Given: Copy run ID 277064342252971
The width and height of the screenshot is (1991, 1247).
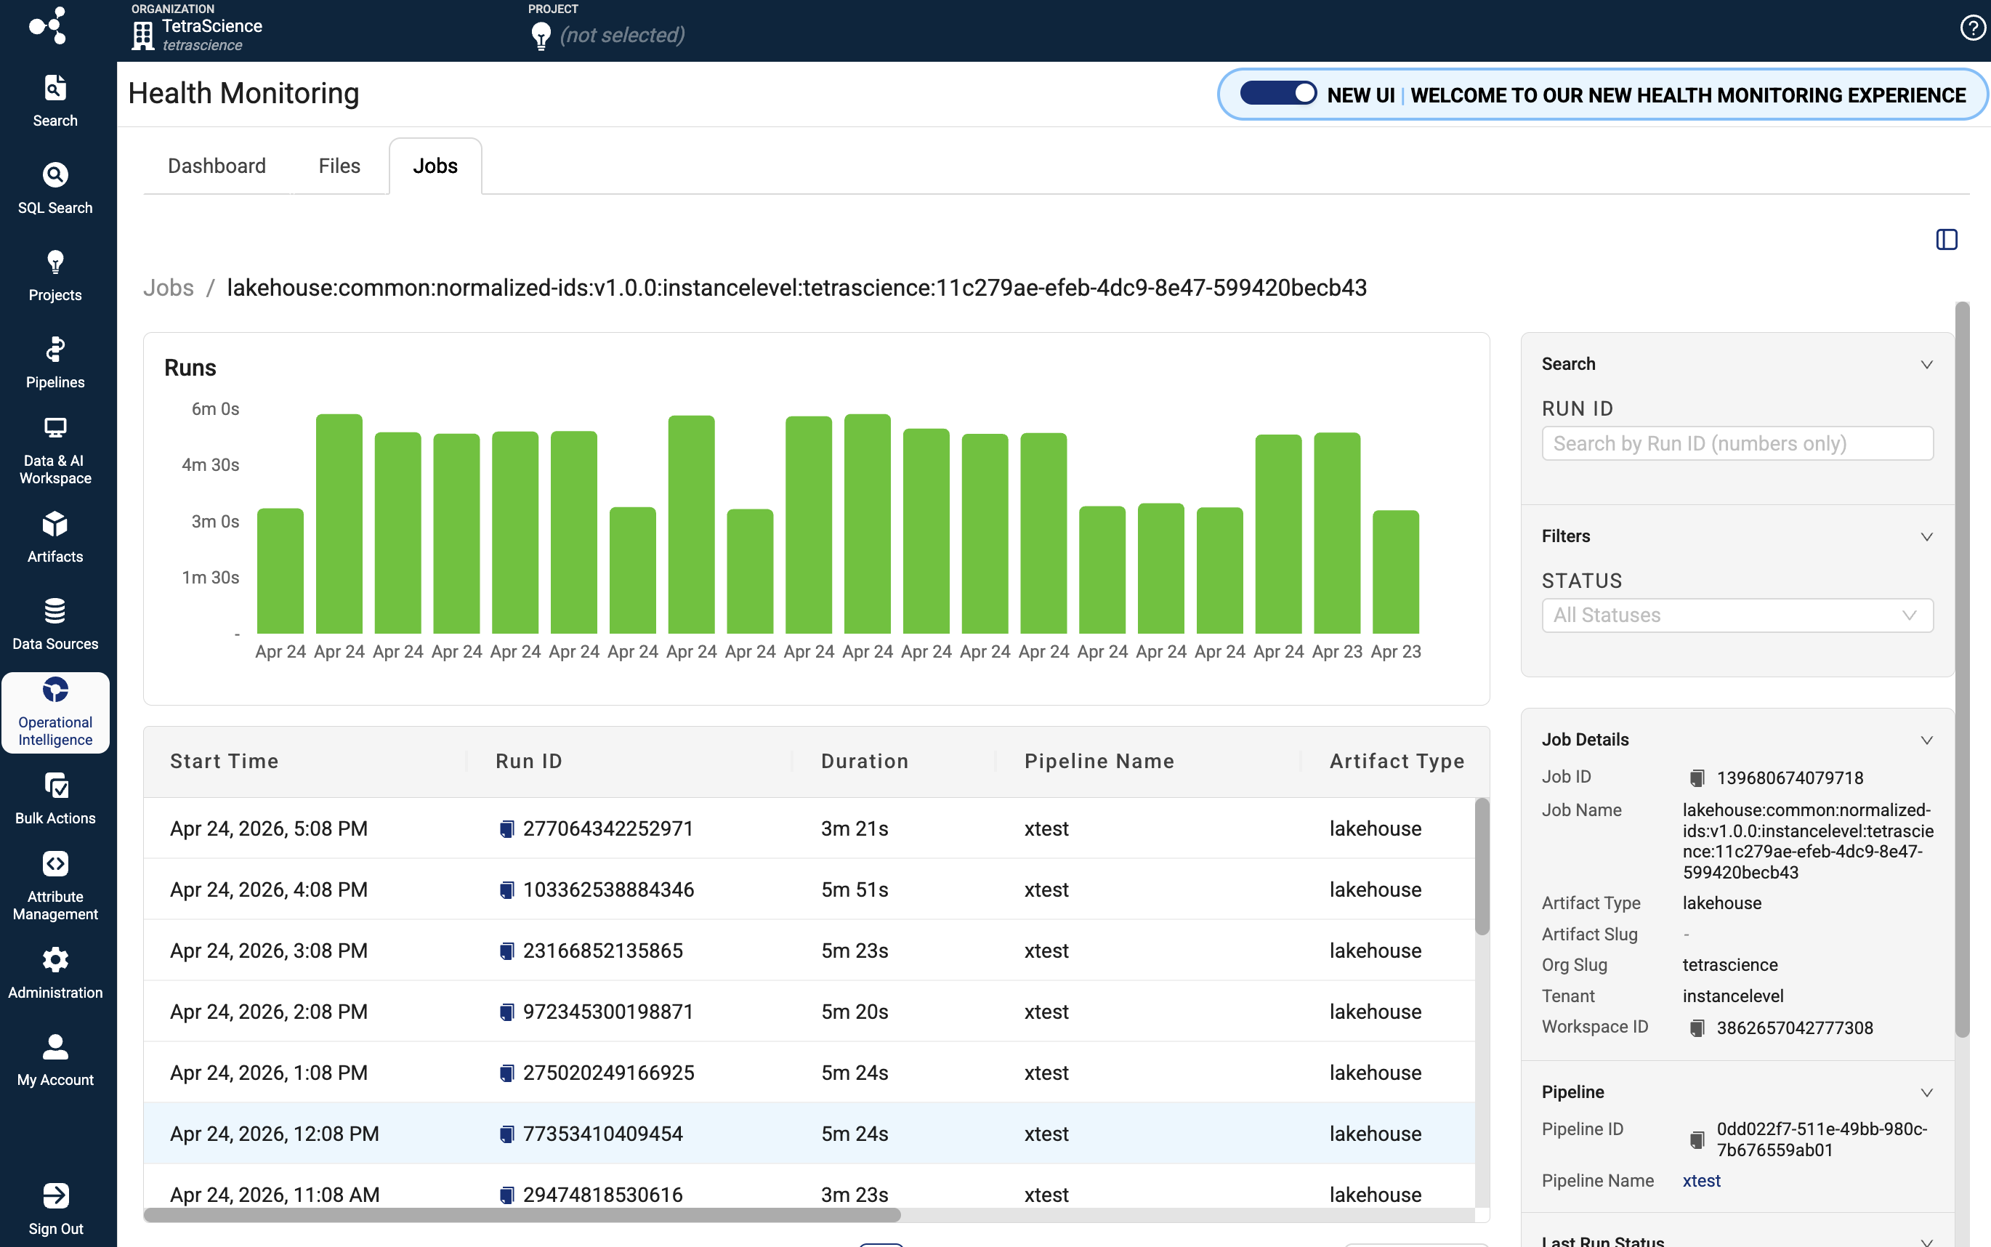Looking at the screenshot, I should 507,829.
